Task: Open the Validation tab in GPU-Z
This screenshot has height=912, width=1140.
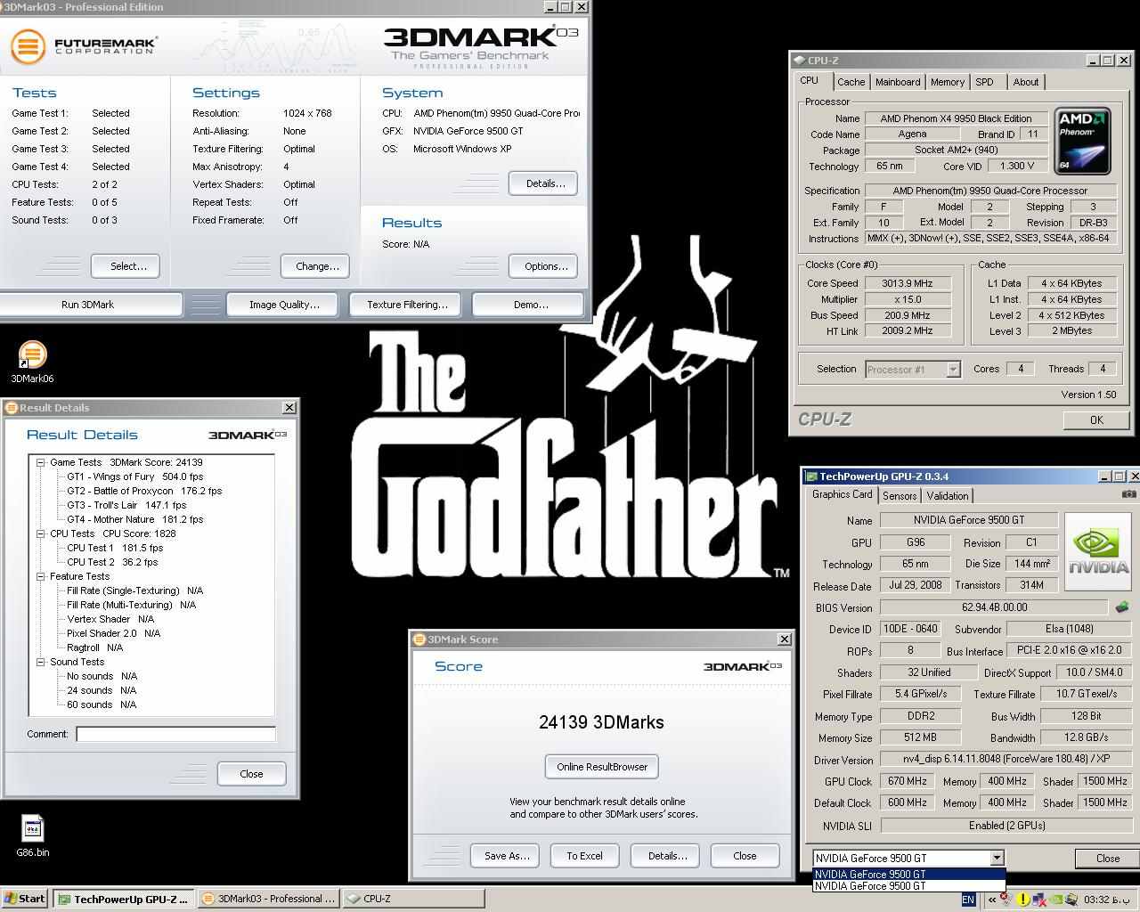Action: pyautogui.click(x=948, y=496)
